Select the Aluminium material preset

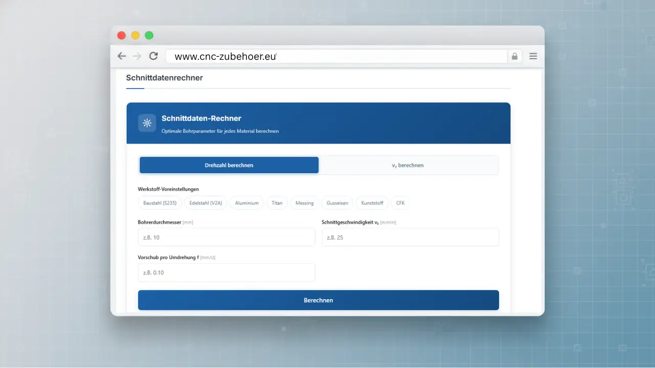[247, 203]
